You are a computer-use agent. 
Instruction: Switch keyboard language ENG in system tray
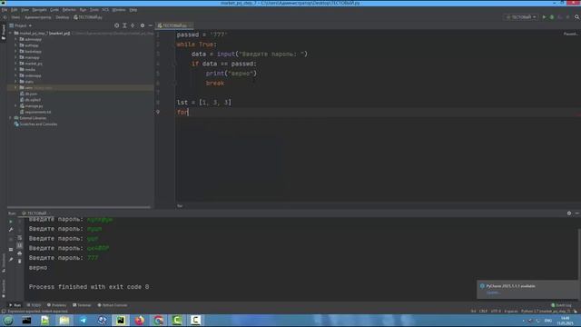click(x=548, y=321)
